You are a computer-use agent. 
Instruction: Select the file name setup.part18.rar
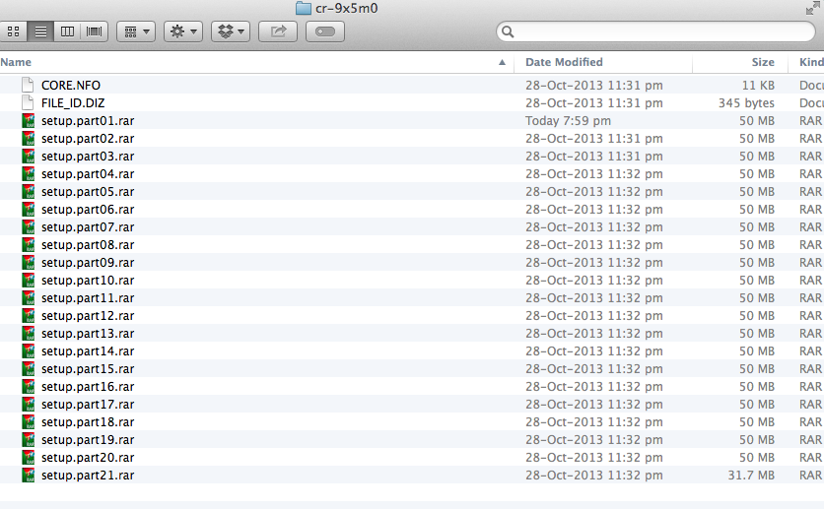(x=88, y=422)
